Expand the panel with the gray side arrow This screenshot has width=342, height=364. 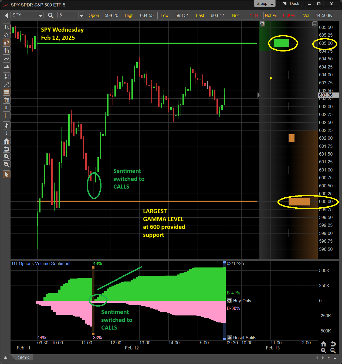pyautogui.click(x=259, y=95)
